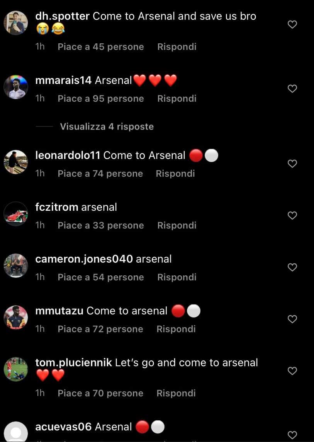This screenshot has height=442, width=314.
Task: Open the acuevas06 username
Action: pyautogui.click(x=63, y=427)
